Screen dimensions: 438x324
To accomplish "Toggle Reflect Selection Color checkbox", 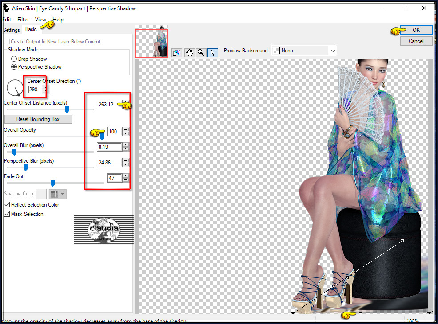I will 7,205.
